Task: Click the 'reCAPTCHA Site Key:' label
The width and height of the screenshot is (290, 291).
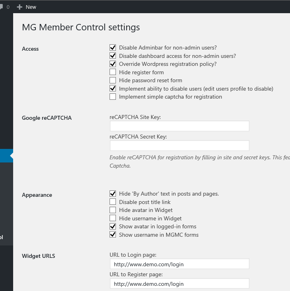Action: (x=135, y=117)
